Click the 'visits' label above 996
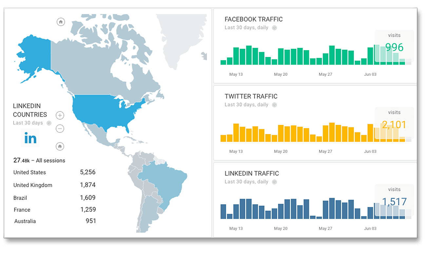426x254 pixels. point(394,35)
